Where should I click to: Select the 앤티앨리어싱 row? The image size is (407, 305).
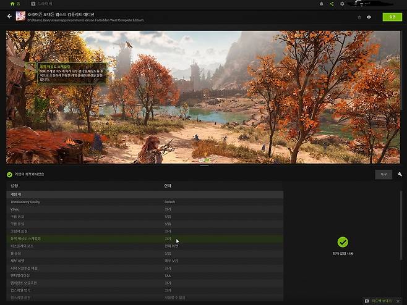click(145, 275)
